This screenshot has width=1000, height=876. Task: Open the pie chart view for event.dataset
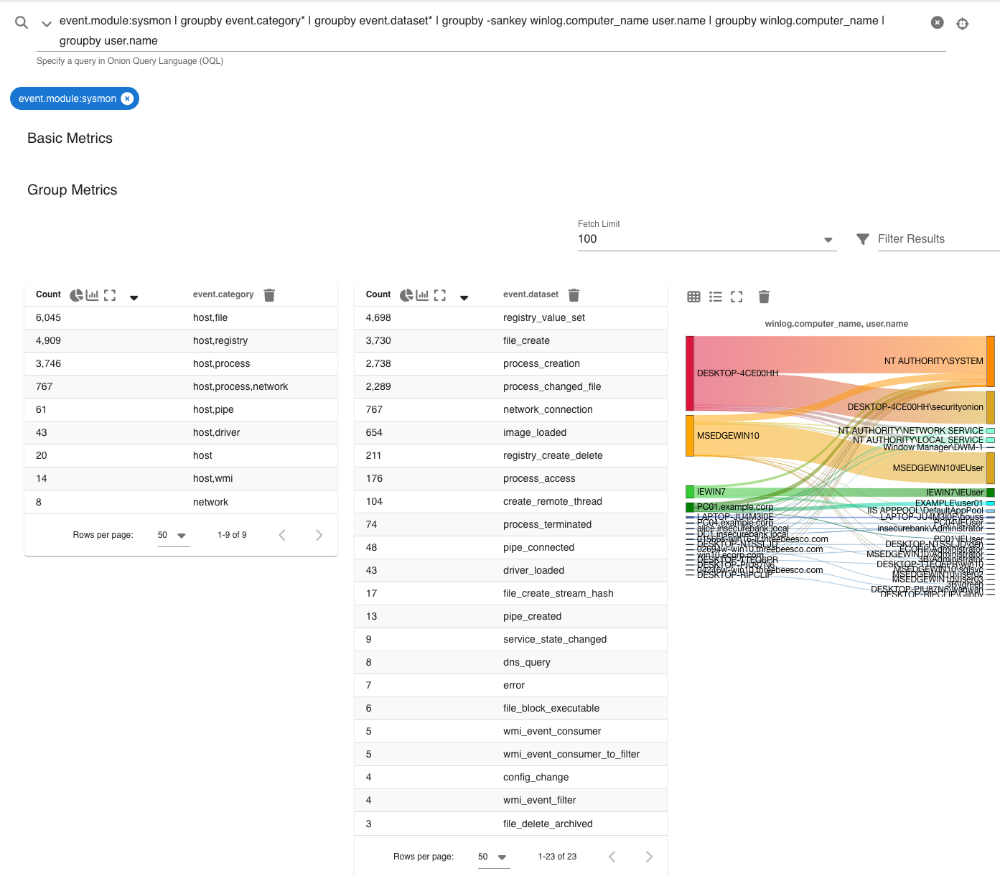[406, 294]
